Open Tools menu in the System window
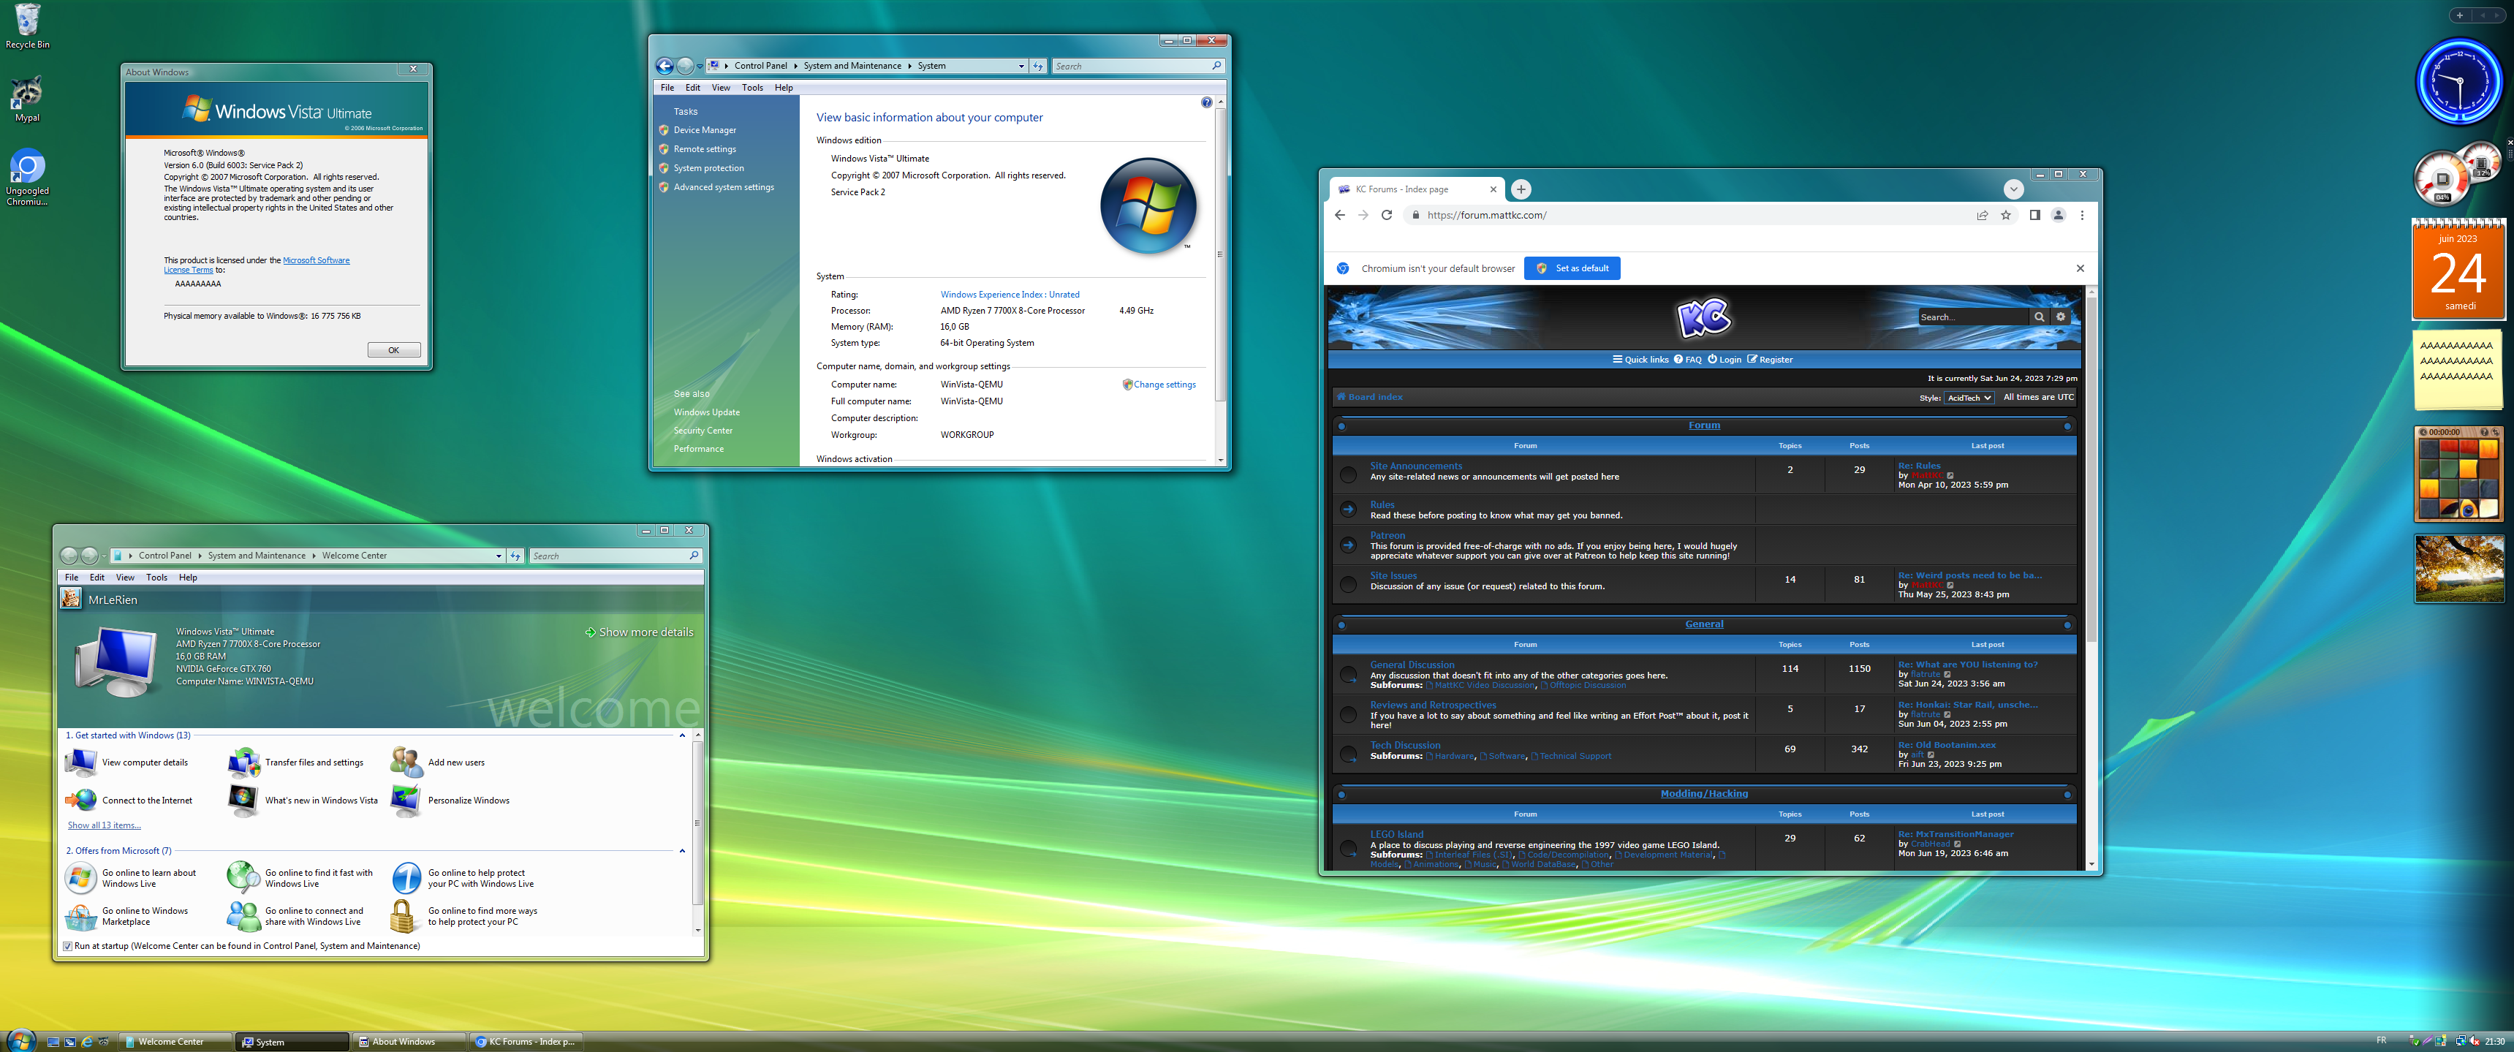 pyautogui.click(x=751, y=88)
